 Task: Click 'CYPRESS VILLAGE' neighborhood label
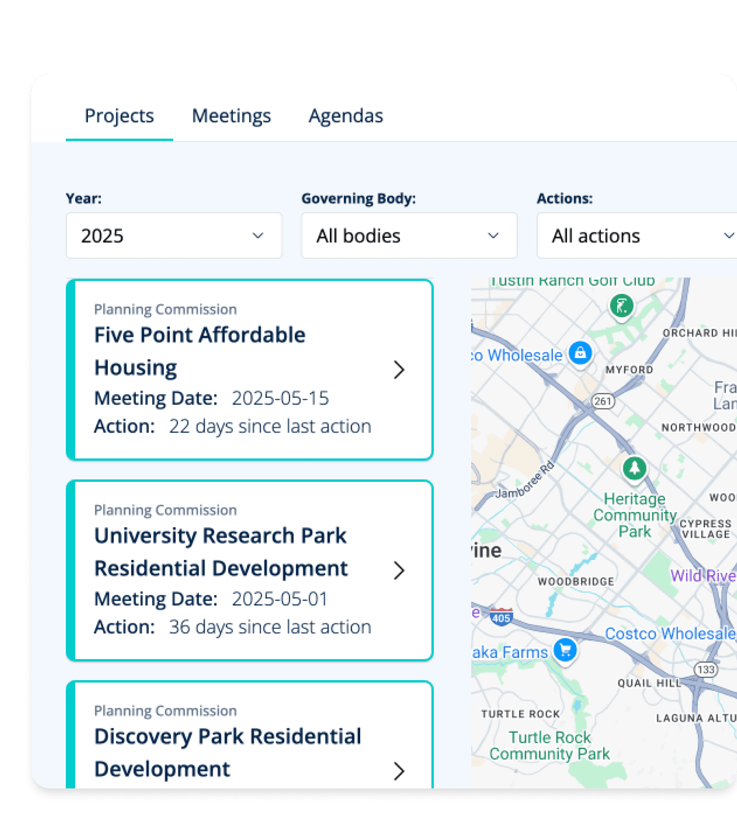(706, 529)
